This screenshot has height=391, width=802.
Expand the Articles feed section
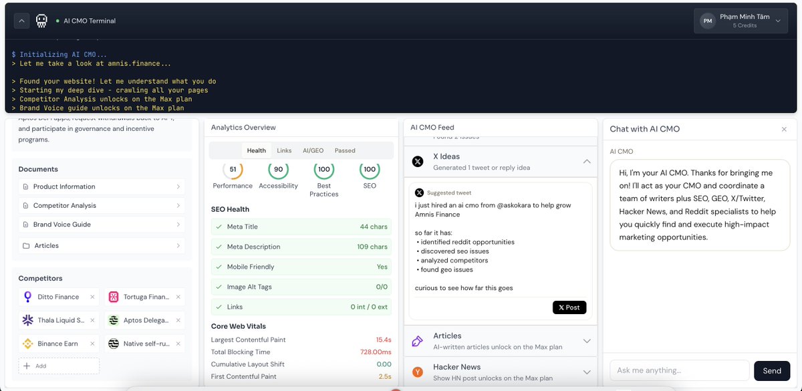point(587,341)
